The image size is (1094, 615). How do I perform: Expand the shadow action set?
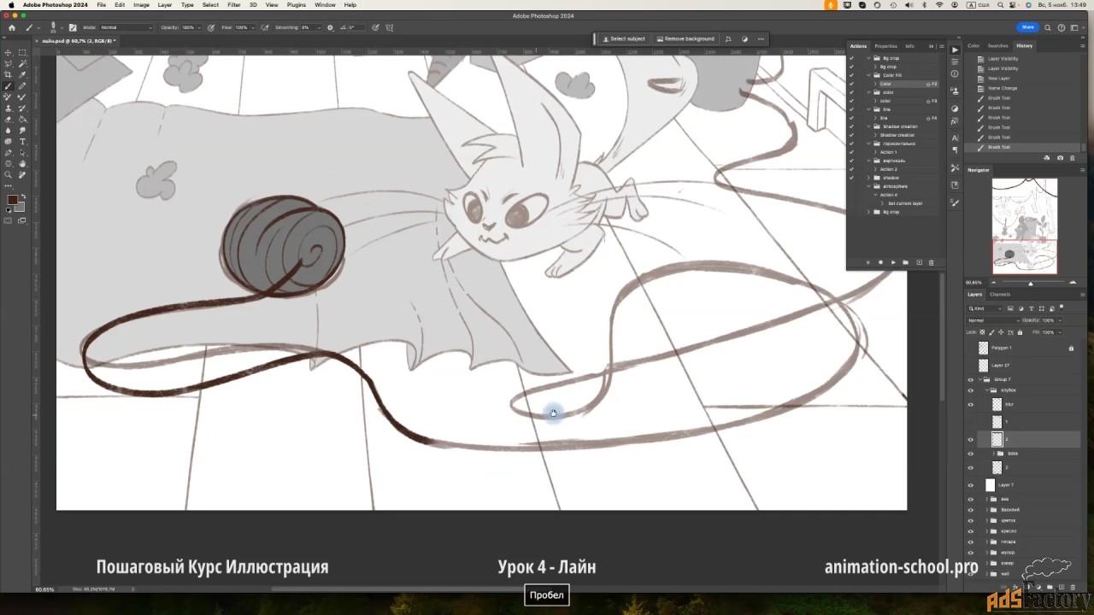(868, 178)
